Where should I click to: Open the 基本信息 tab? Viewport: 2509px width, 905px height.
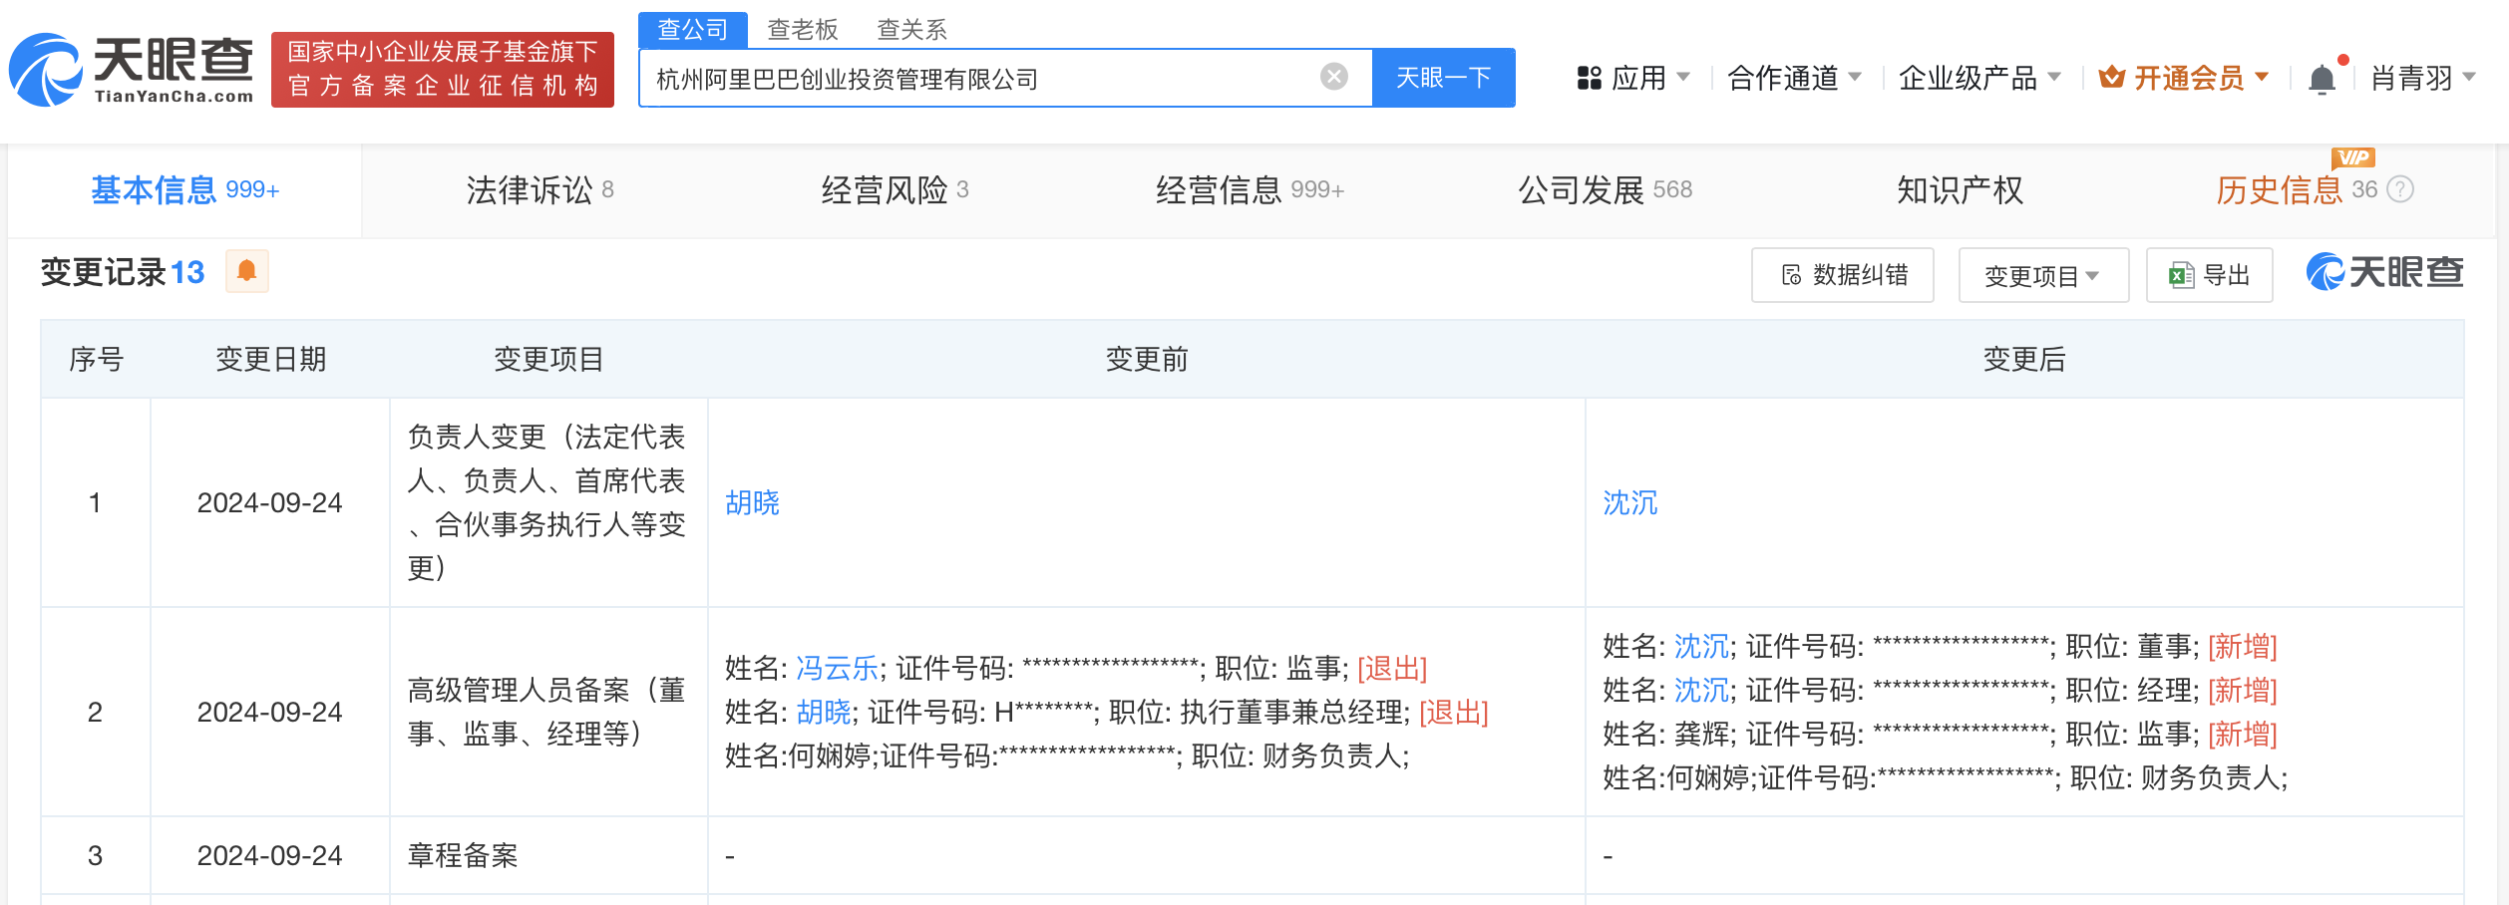tap(184, 189)
